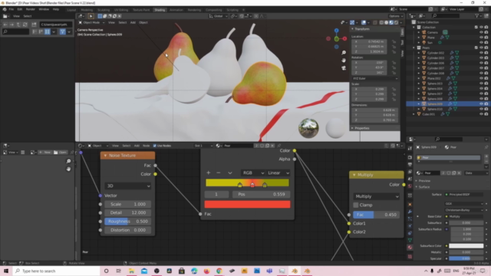Hide the Sun object via its eye icon
This screenshot has height=276, width=491.
(481, 43)
